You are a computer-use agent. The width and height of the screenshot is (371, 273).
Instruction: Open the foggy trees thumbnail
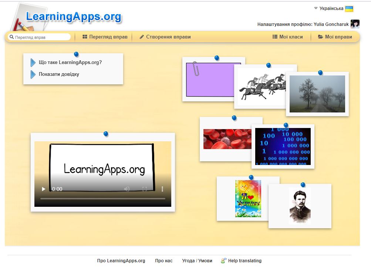coord(317,94)
